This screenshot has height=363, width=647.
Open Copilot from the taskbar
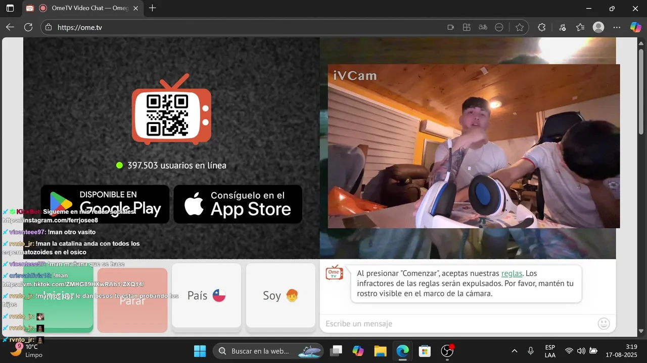[x=358, y=351]
